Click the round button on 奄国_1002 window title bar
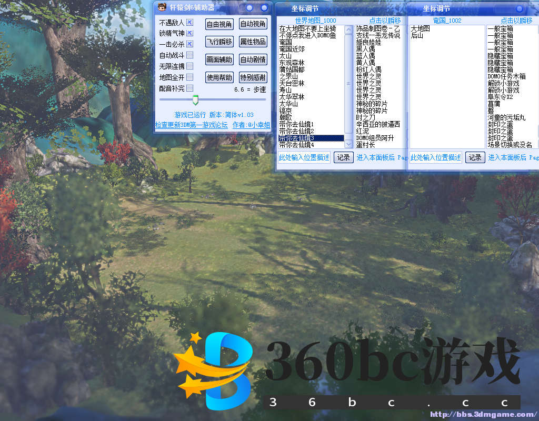The width and height of the screenshot is (539, 421). point(520,9)
